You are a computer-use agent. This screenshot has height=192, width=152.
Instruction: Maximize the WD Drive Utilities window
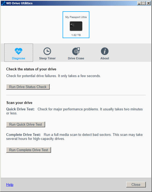point(144,3)
